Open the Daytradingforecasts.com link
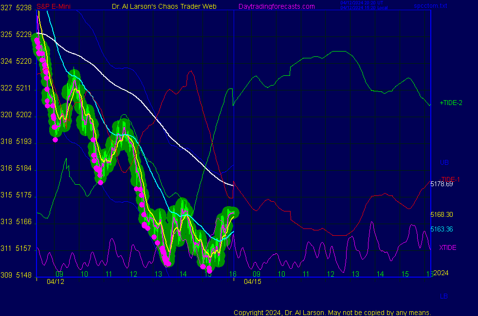The image size is (478, 316). (276, 6)
